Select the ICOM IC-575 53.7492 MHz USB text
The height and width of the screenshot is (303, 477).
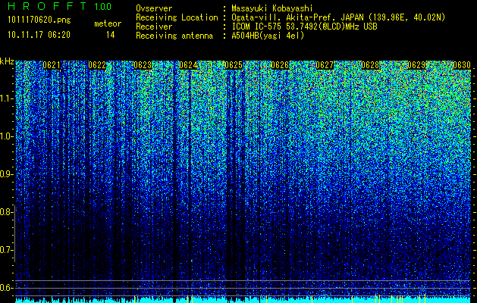pos(304,27)
